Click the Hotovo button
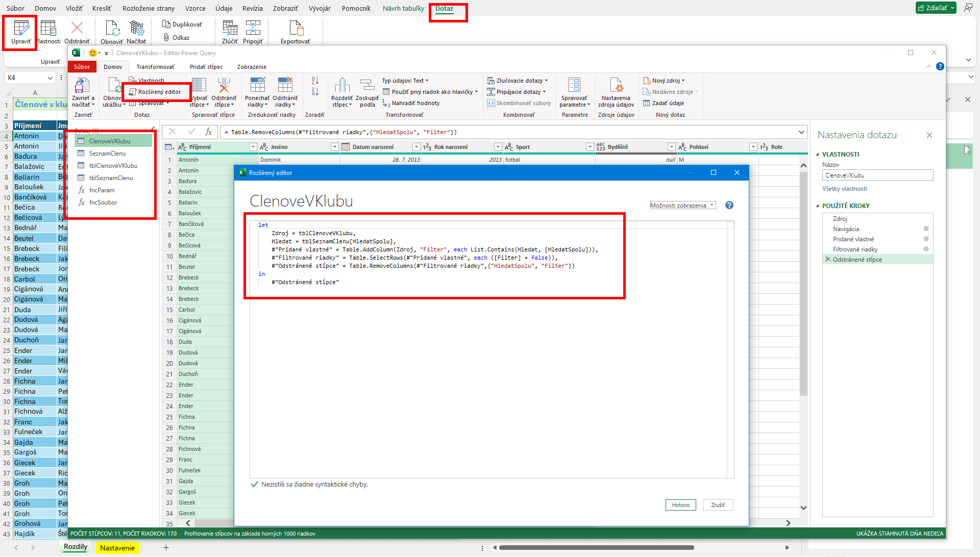980x557 pixels. click(x=680, y=505)
